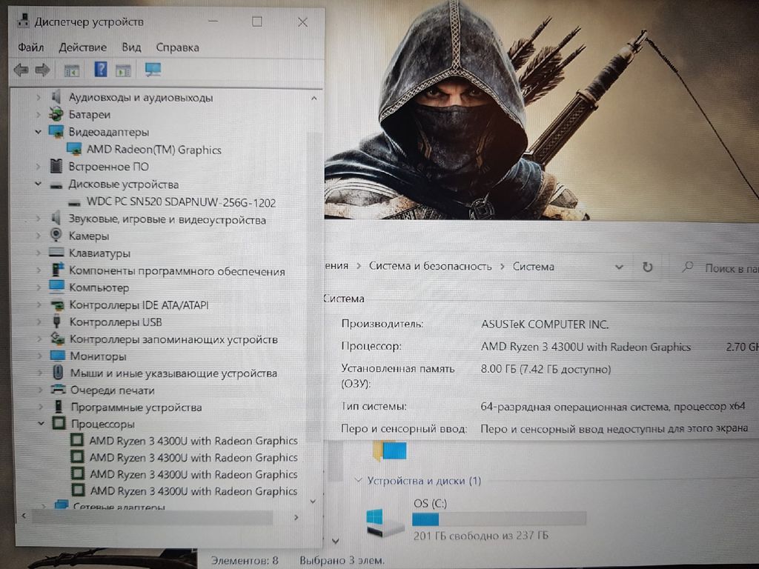The width and height of the screenshot is (759, 569).
Task: Click the '201 ГБ свободно из 237 ГБ' text
Action: pos(480,536)
